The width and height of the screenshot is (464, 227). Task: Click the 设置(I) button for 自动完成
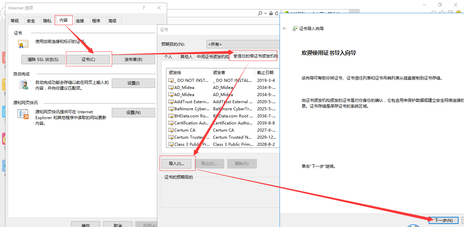coord(133,83)
